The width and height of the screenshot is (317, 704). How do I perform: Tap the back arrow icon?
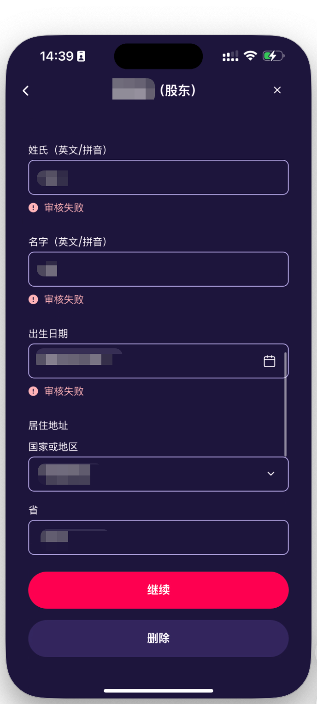[x=26, y=91]
